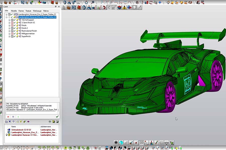Image resolution: width=226 pixels, height=150 pixels.
Task: Click the dark shaded cube icon in viewport toolbar
Action: (116, 143)
